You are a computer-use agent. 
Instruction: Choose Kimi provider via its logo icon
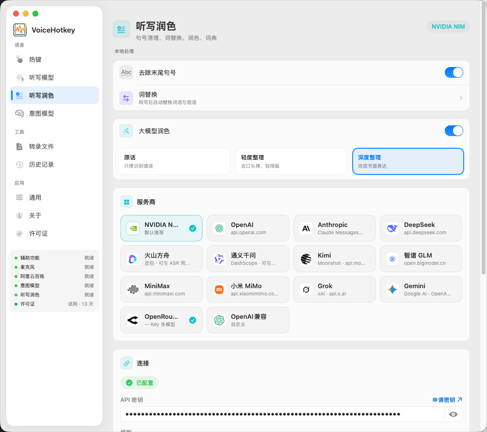(306, 259)
